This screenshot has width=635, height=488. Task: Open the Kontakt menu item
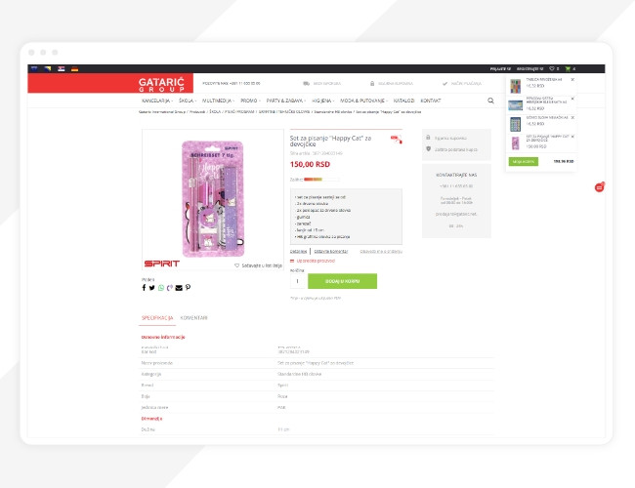point(431,101)
